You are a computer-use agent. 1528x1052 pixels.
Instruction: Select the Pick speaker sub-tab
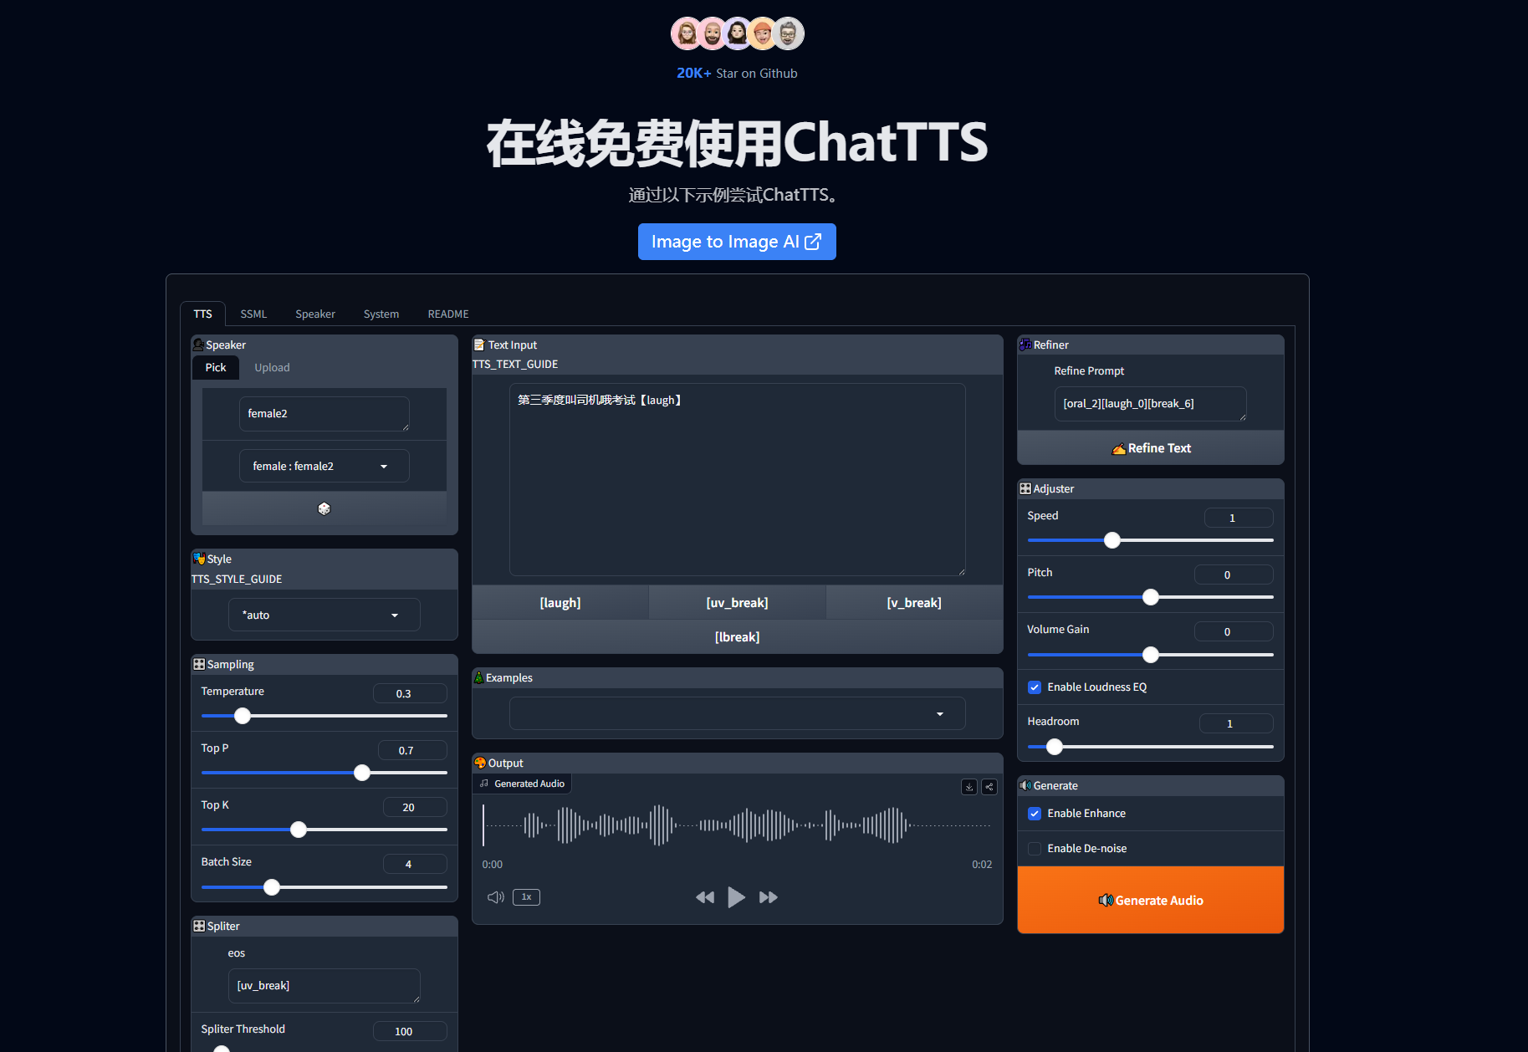pyautogui.click(x=216, y=367)
